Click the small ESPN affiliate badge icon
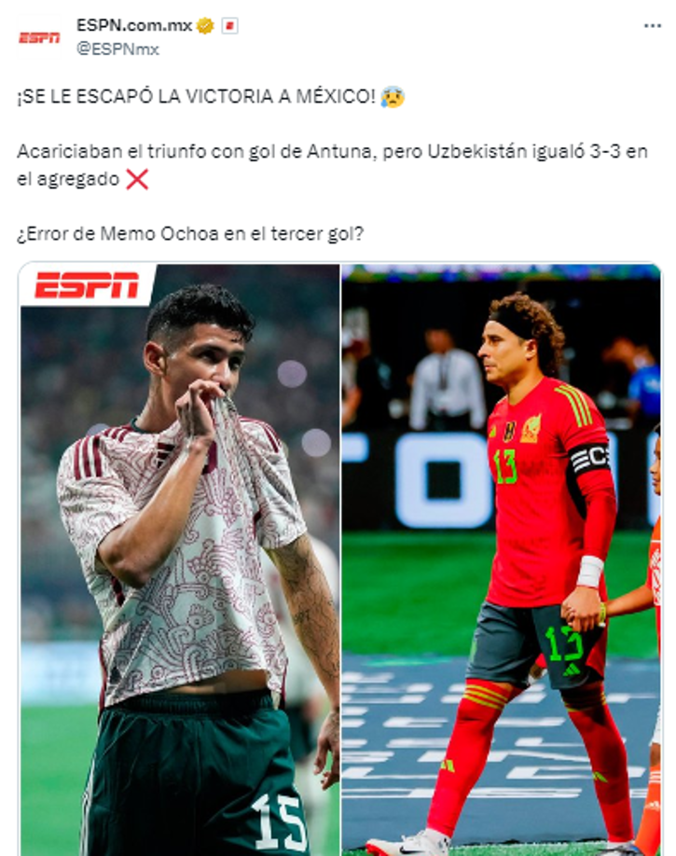676x856 pixels. [x=230, y=26]
